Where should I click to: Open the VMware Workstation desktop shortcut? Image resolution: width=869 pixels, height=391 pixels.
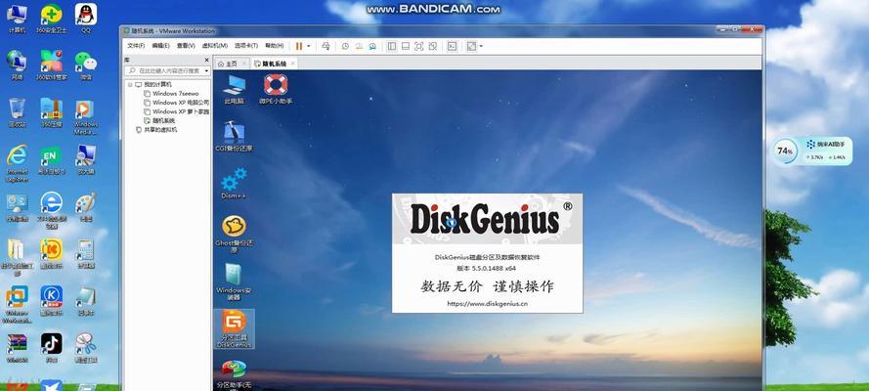point(17,304)
